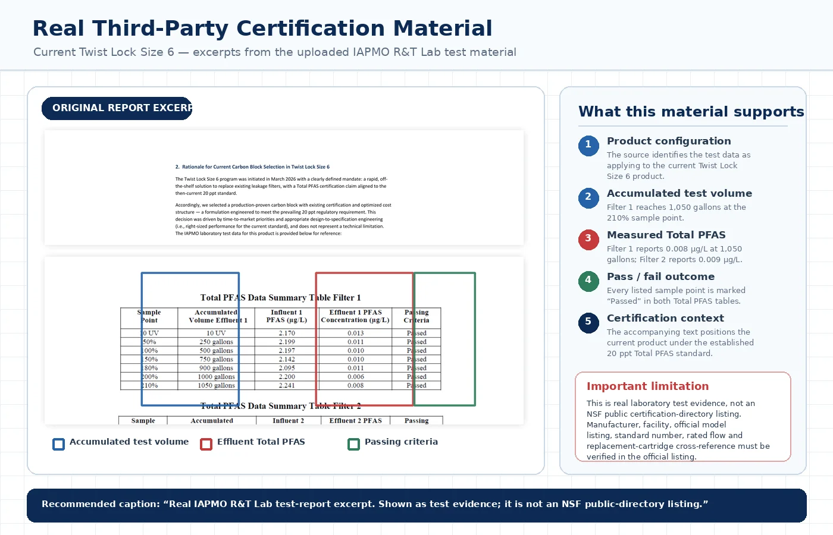Select the number 2 circle beside Accumulated test volume
Screen dimensions: 833x535
(588, 197)
